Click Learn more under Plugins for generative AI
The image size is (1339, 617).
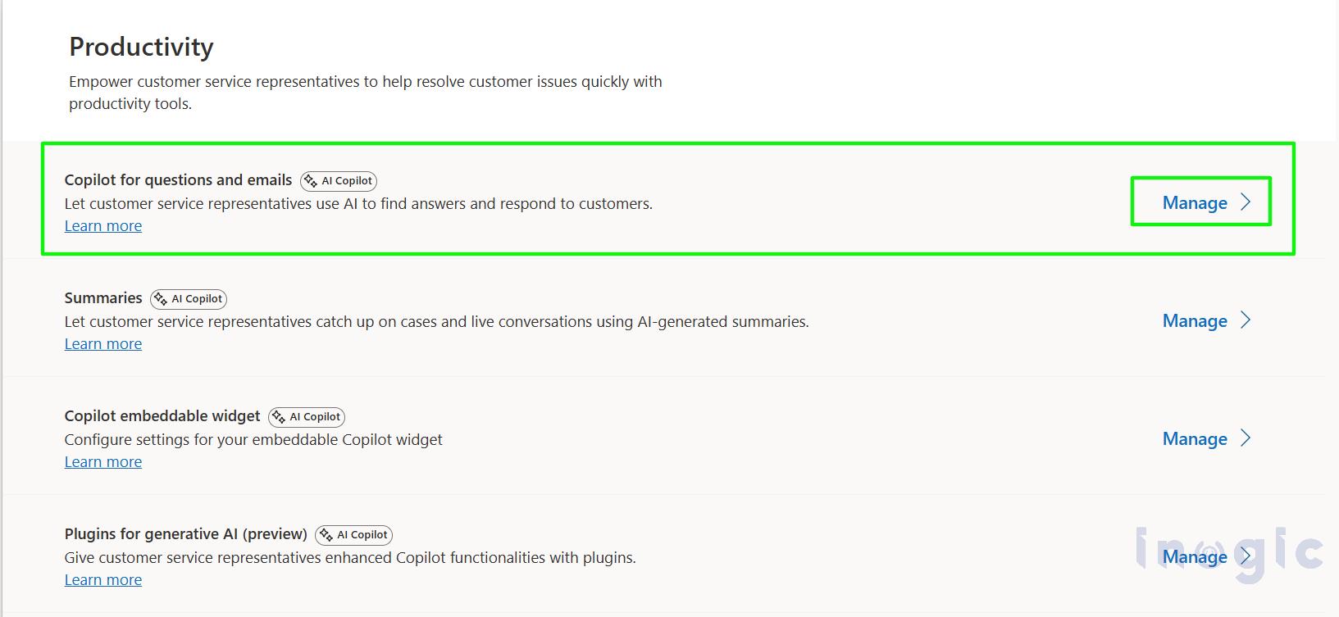[102, 579]
